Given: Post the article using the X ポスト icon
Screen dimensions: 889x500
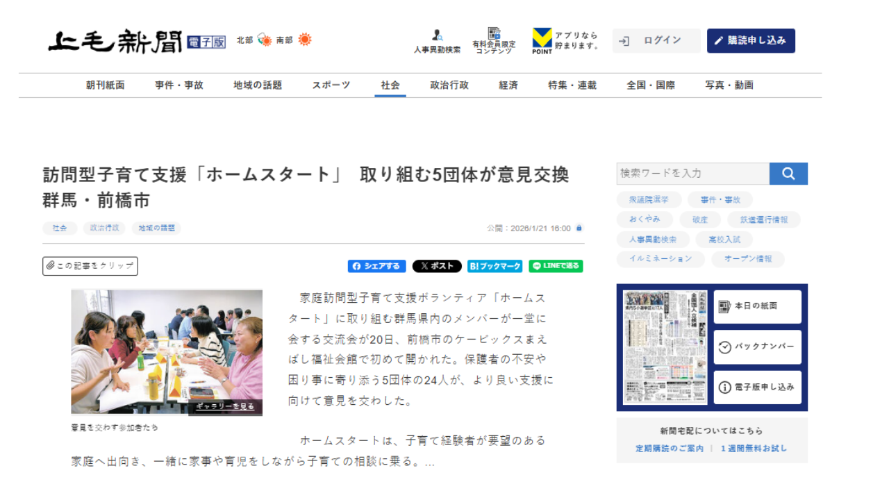Looking at the screenshot, I should point(438,266).
